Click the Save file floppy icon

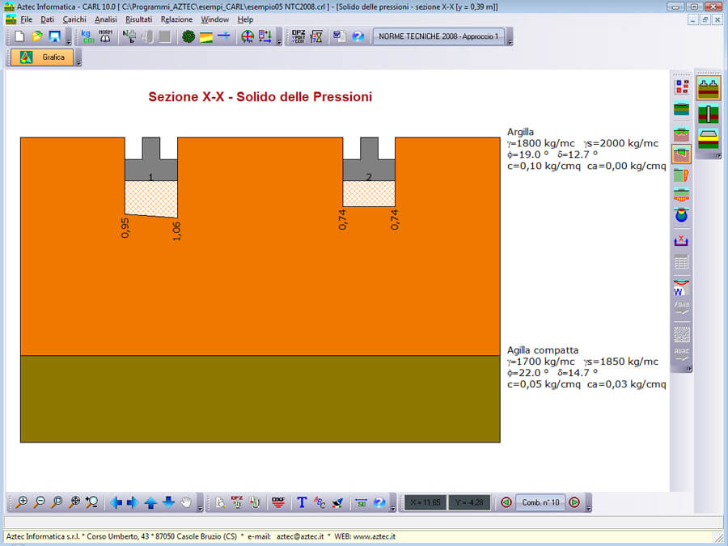tap(54, 36)
